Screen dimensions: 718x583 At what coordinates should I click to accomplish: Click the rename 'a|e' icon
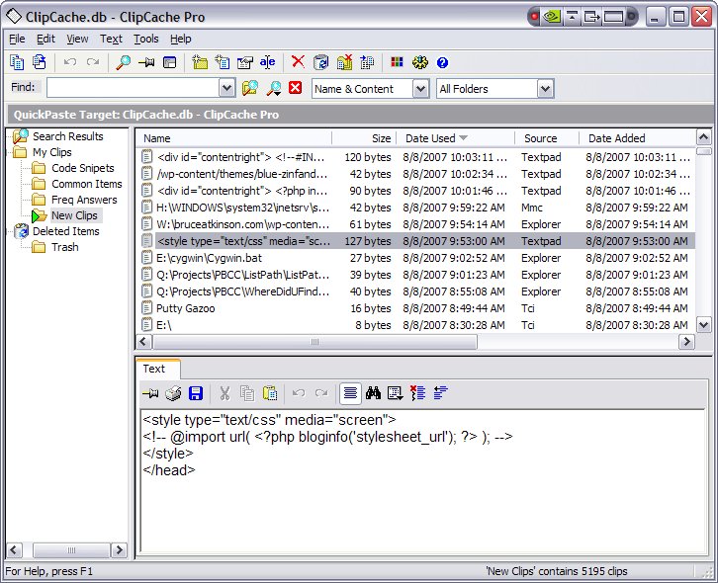tap(267, 62)
